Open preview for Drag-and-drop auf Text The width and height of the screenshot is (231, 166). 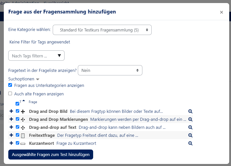point(190,127)
